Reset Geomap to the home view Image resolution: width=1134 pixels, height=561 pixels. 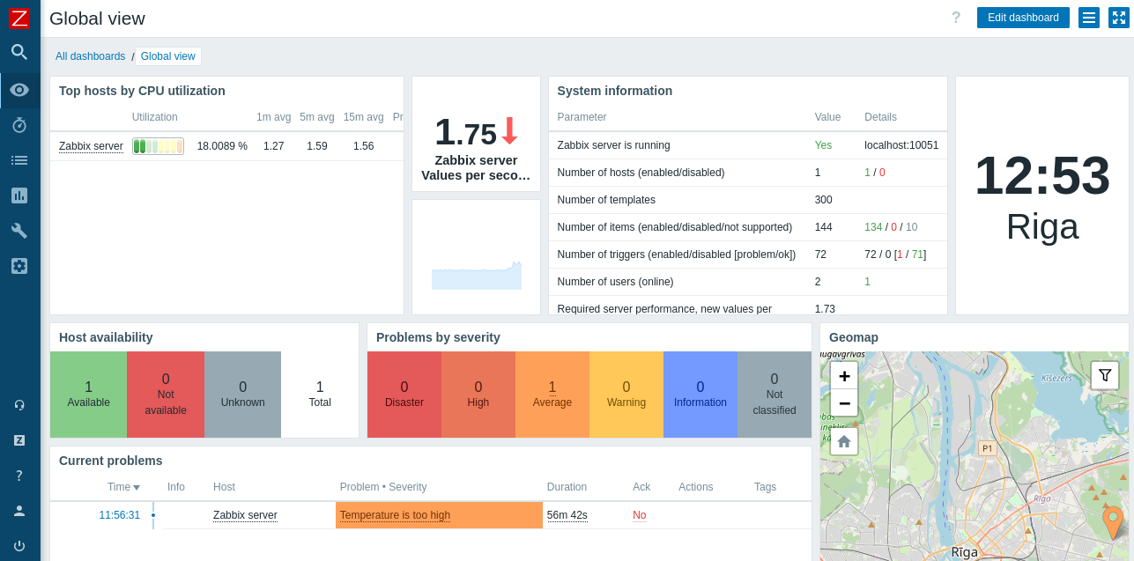pyautogui.click(x=844, y=441)
